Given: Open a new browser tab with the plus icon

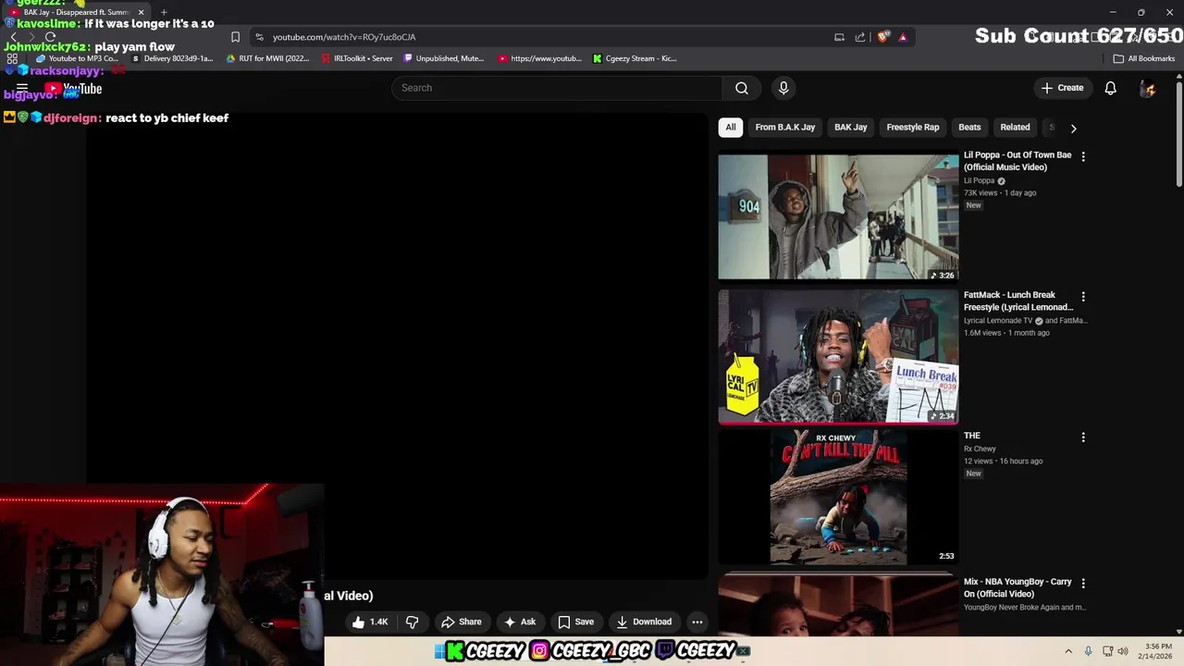Looking at the screenshot, I should pos(164,12).
